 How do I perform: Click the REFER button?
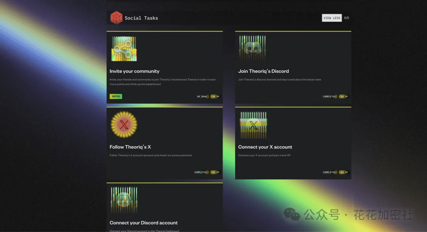116,97
